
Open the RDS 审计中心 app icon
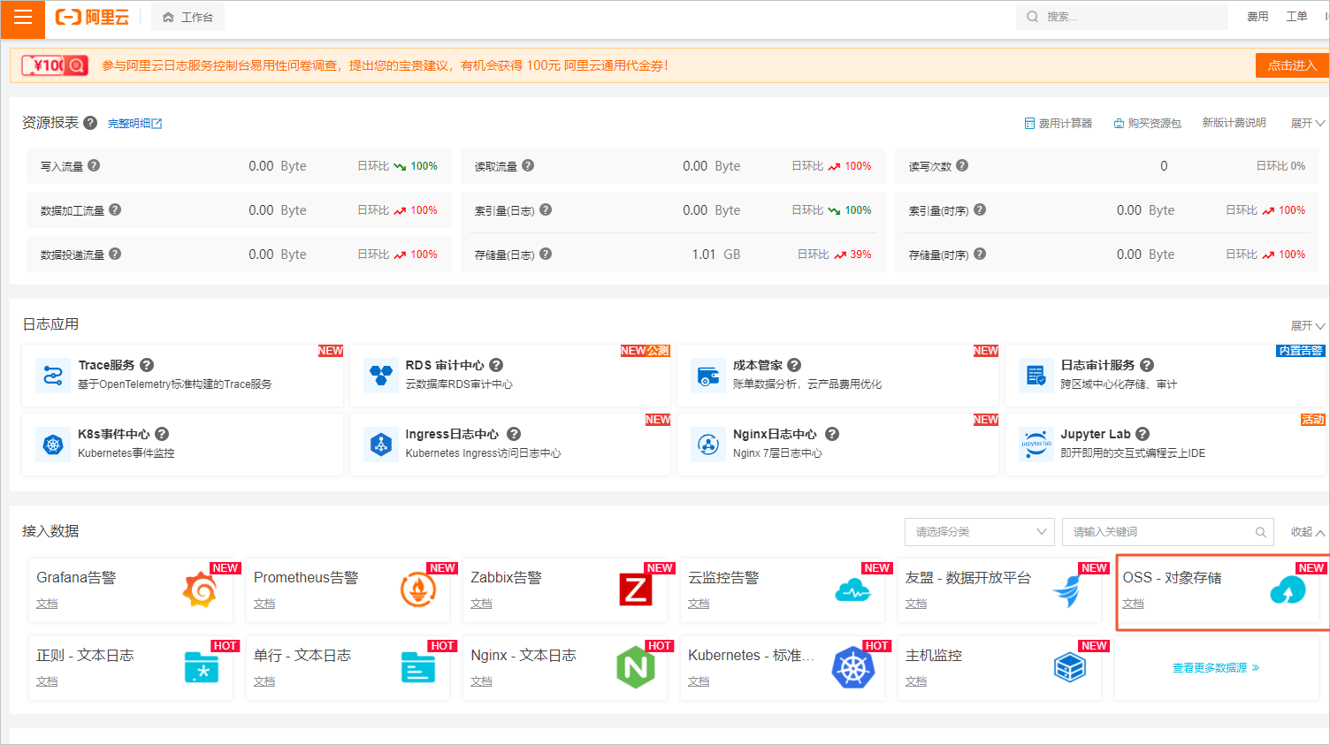(x=381, y=376)
